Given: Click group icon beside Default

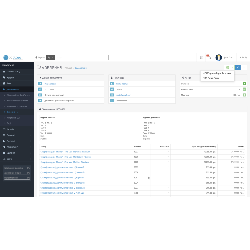Looking at the screenshot, I should (x=112, y=89).
